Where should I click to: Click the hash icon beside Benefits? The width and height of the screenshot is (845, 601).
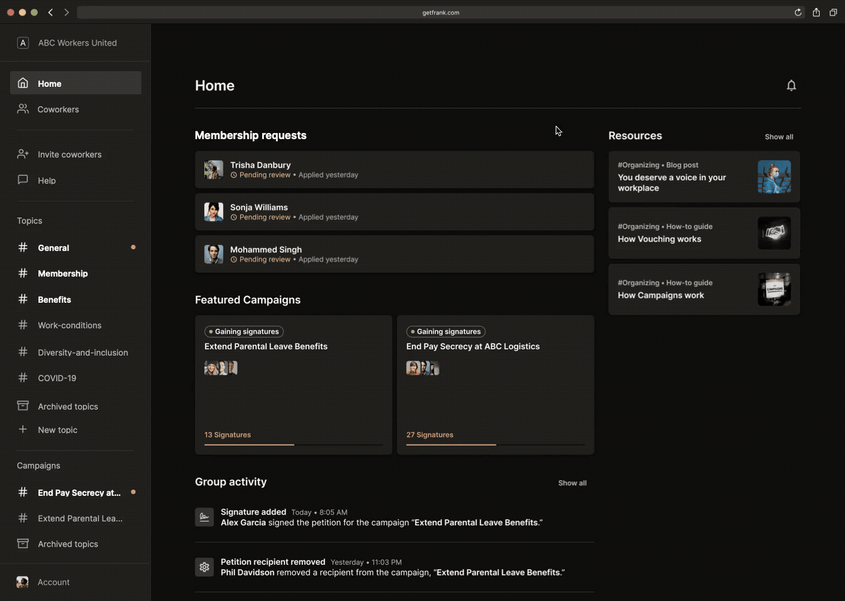click(23, 299)
